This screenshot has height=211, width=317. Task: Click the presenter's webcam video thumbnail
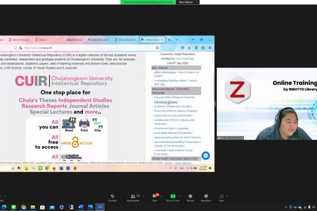(x=267, y=104)
